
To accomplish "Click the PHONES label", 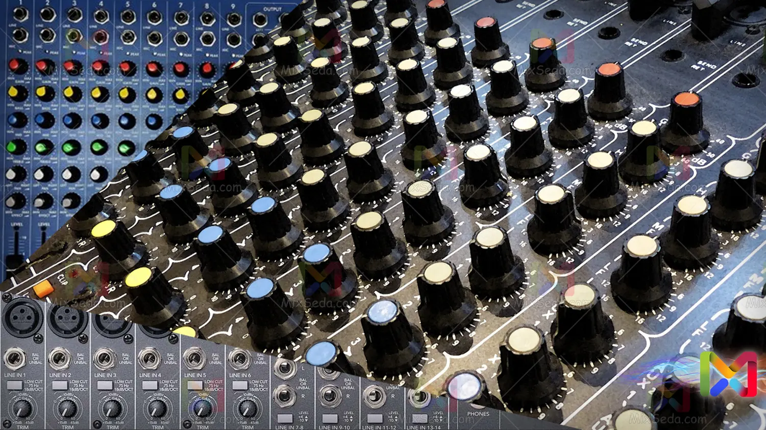I will 478,414.
